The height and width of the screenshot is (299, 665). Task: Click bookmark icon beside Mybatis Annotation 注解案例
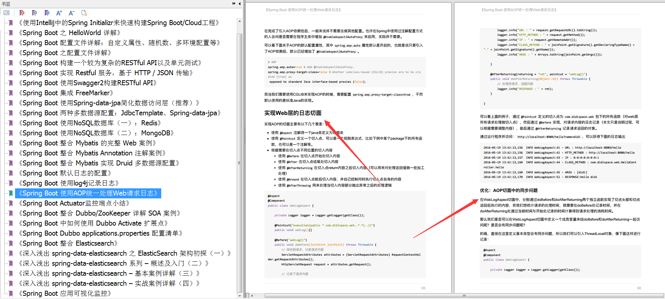click(11, 153)
